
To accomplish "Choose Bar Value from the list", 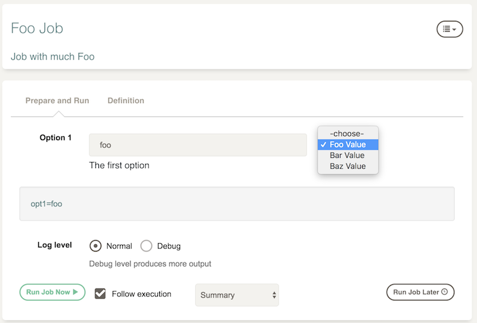I will point(348,156).
